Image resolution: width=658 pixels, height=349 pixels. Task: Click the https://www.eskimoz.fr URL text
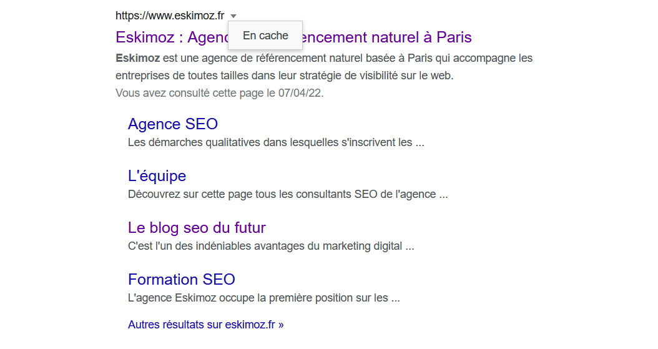(170, 16)
